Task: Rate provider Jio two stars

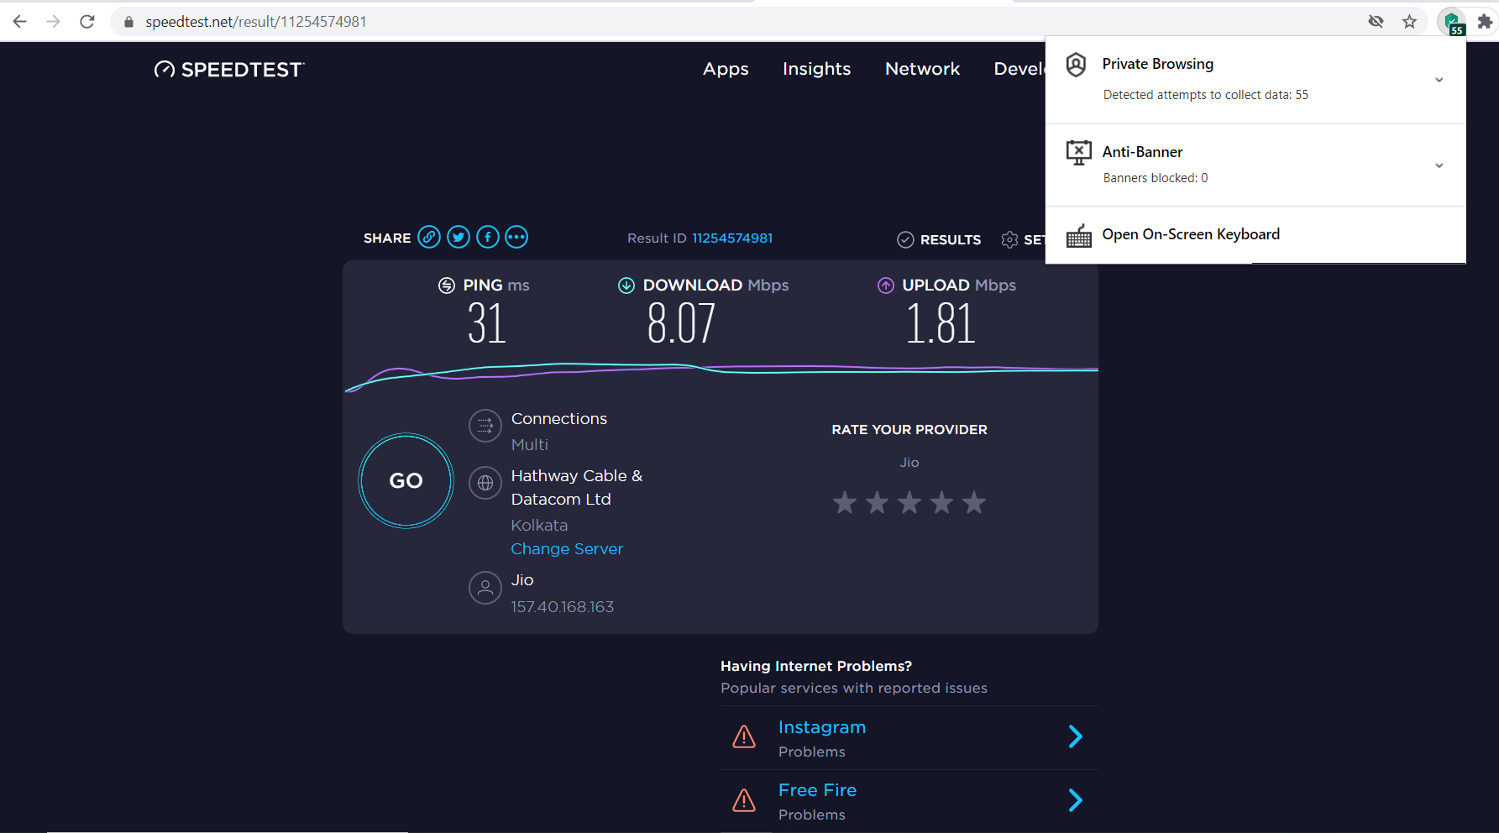Action: [877, 502]
